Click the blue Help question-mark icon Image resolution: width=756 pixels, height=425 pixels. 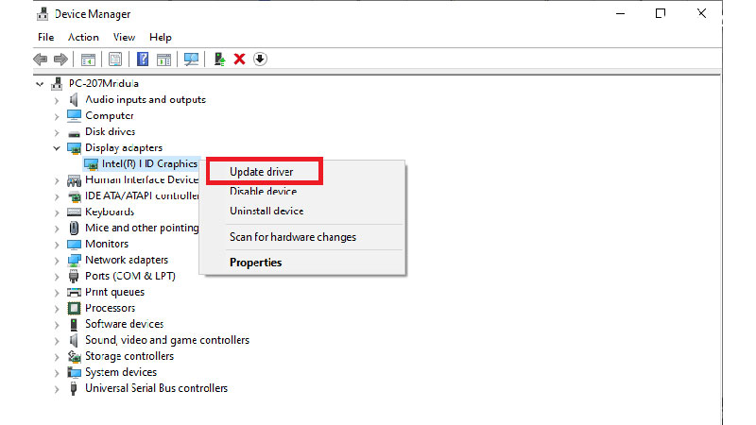pyautogui.click(x=143, y=59)
